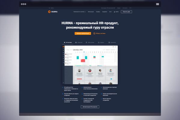180x120 pixels.
Task: Go to the Тарифы page
Action: [x=98, y=12]
